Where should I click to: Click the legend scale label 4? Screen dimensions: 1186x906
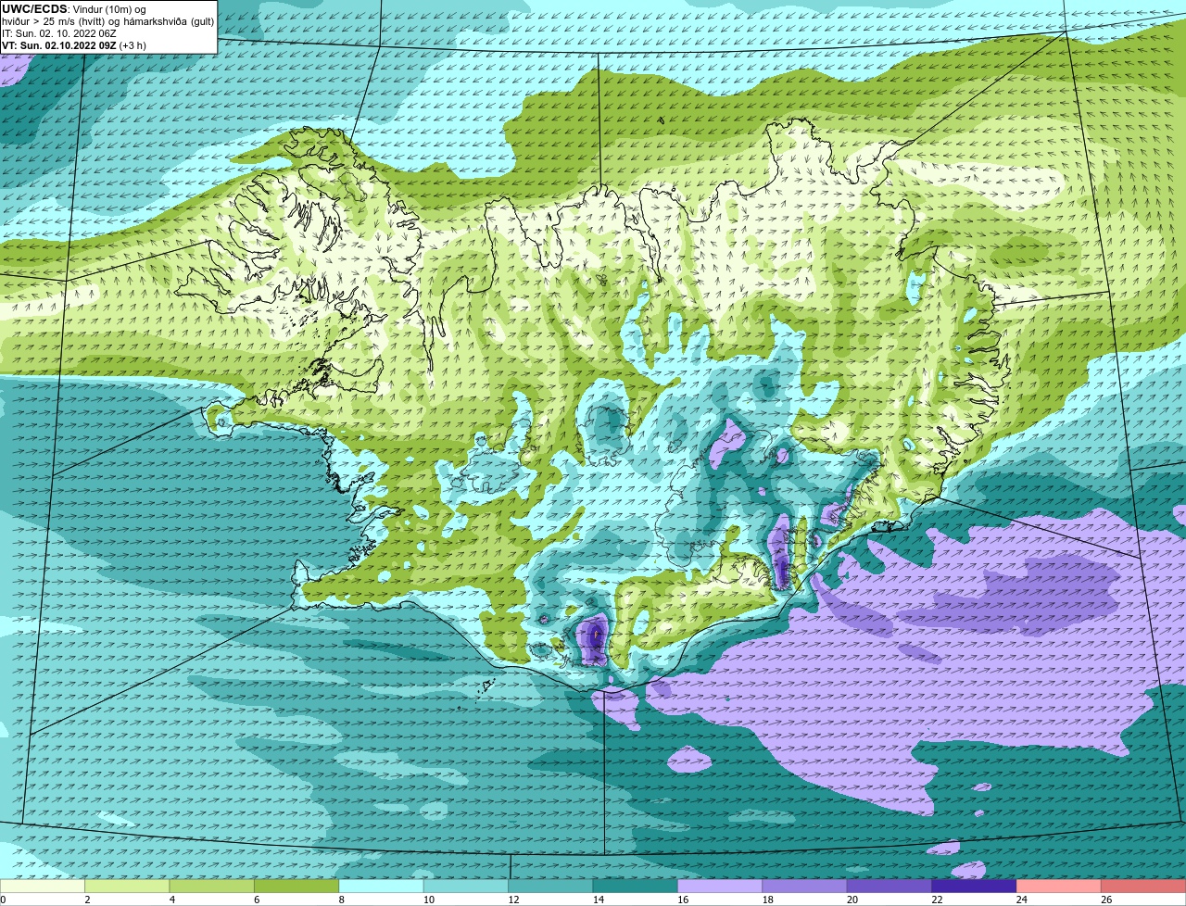click(172, 900)
